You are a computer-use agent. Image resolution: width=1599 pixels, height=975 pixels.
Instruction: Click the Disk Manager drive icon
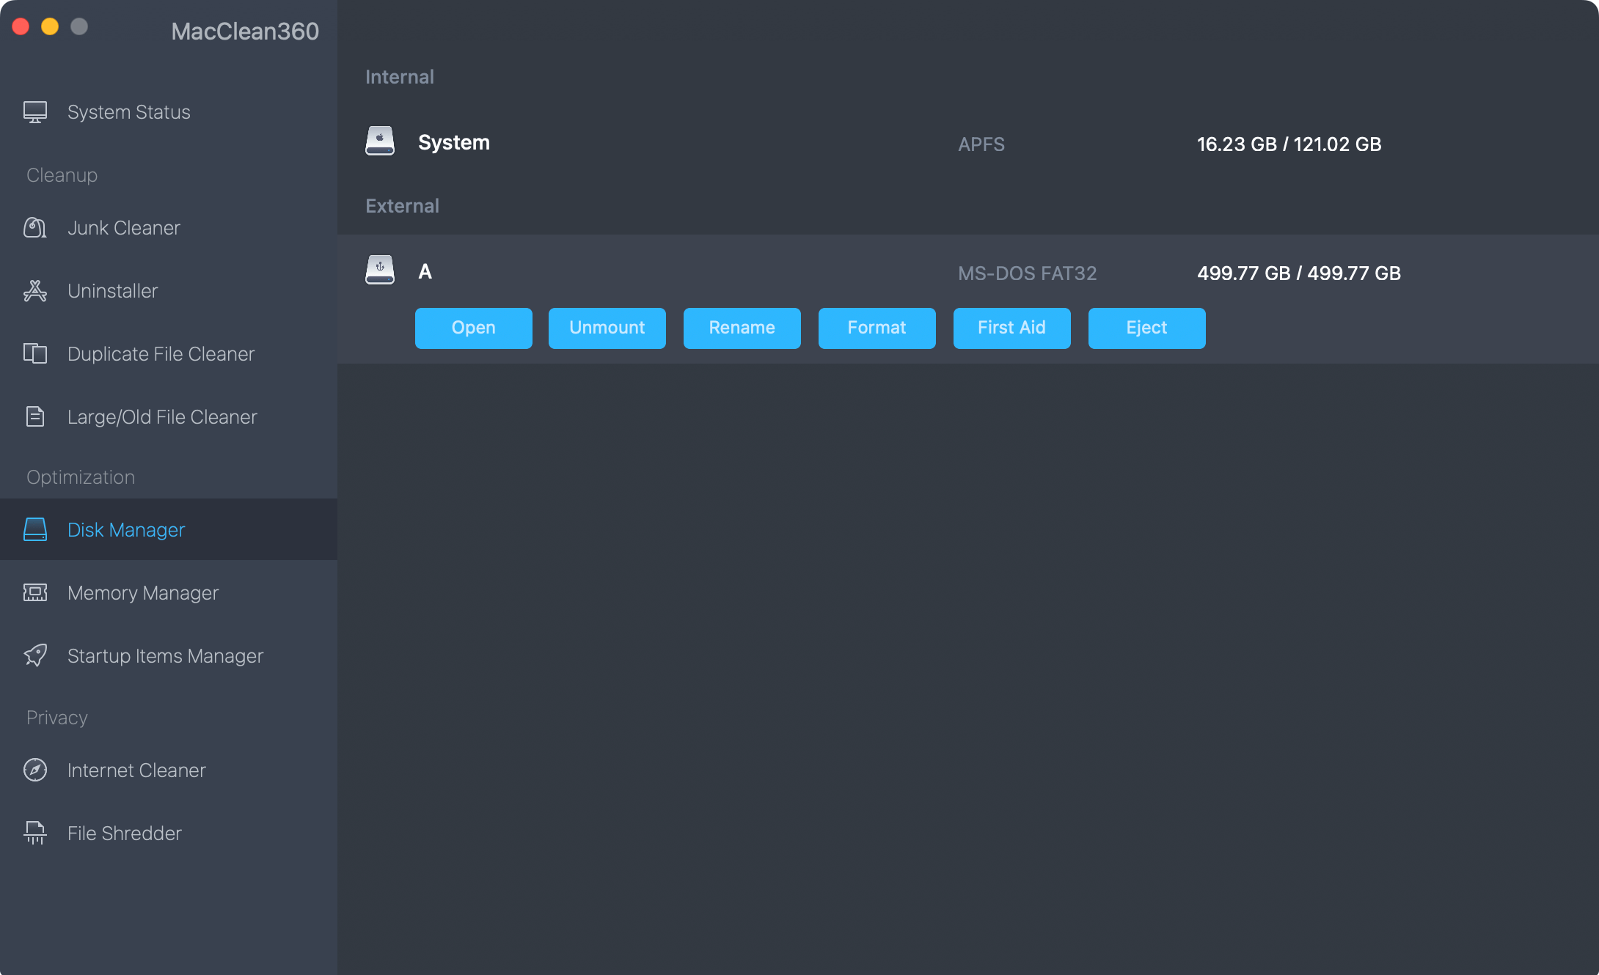pos(35,529)
